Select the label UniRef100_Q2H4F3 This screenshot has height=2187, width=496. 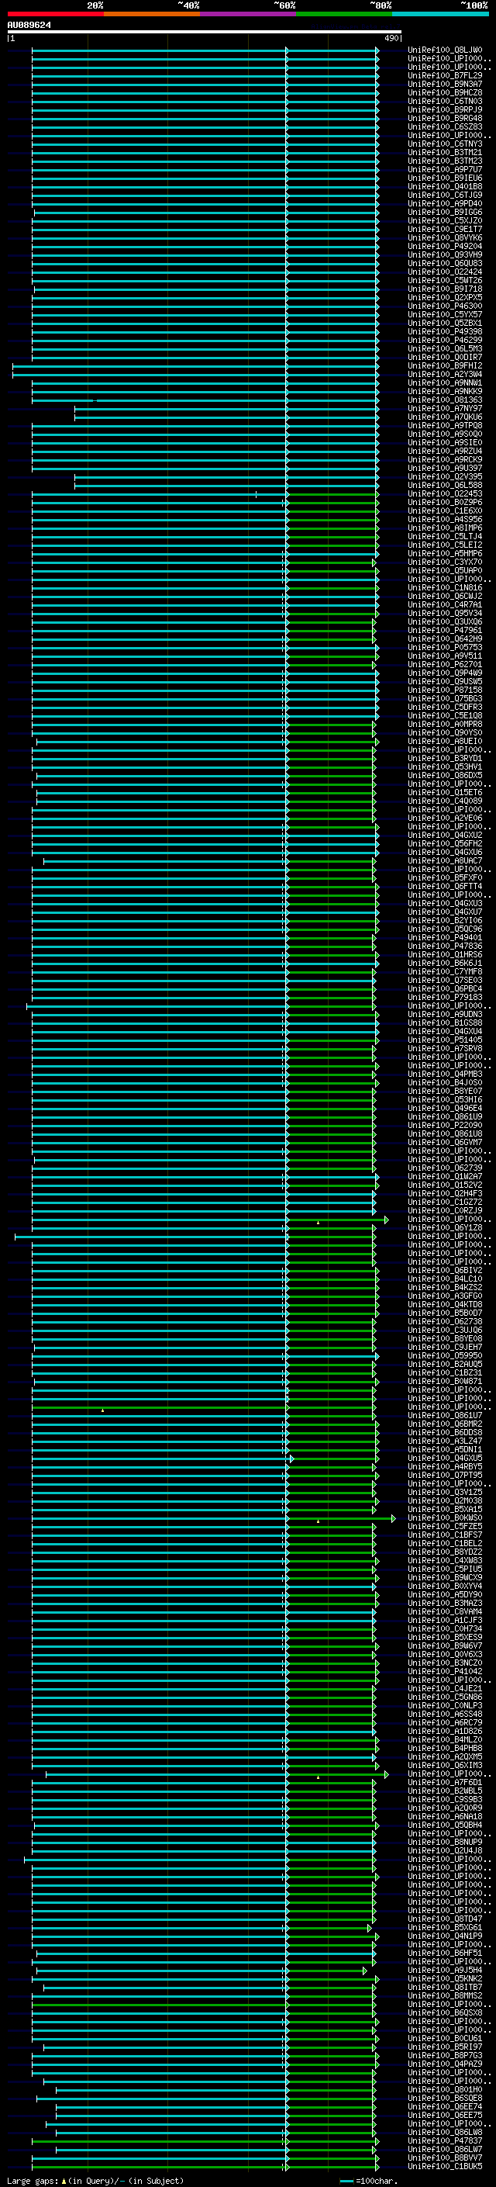point(444,1194)
